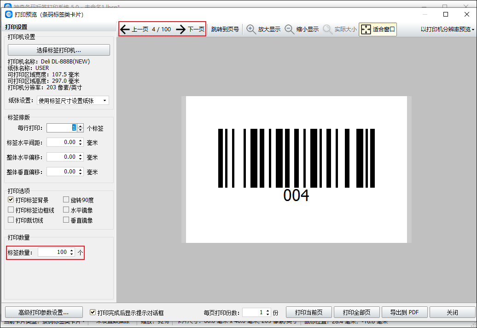Screen dimensions: 477x328
Task: Focus the 整体垂直偏移 input field
Action: [x=62, y=172]
